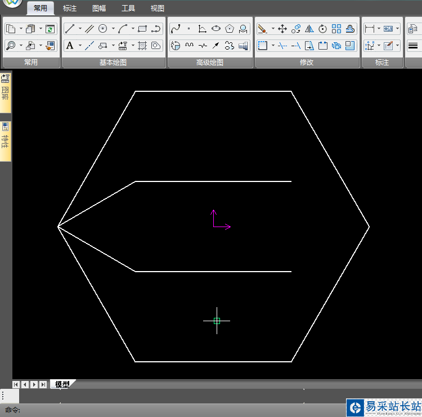422x417 pixels.
Task: Select the Regular polygon tool
Action: pyautogui.click(x=230, y=29)
